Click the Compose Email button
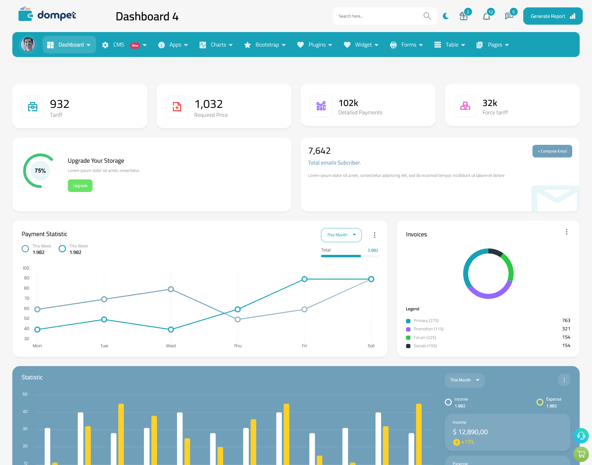592x465 pixels. click(x=552, y=150)
